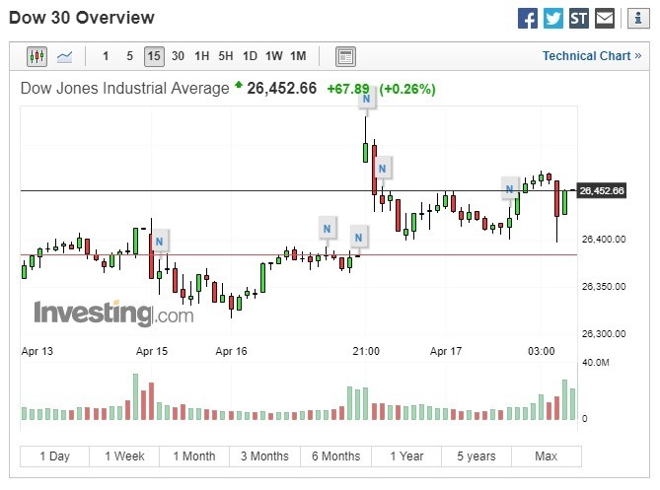Select the 5 minute interval
This screenshot has width=660, height=490.
(x=129, y=56)
